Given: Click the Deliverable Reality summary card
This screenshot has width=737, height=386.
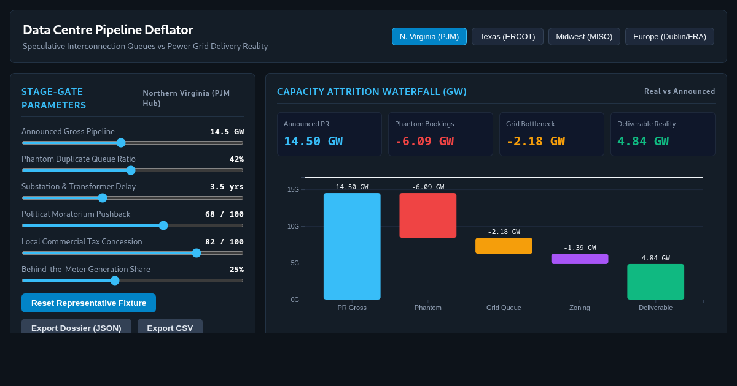Looking at the screenshot, I should pyautogui.click(x=663, y=134).
